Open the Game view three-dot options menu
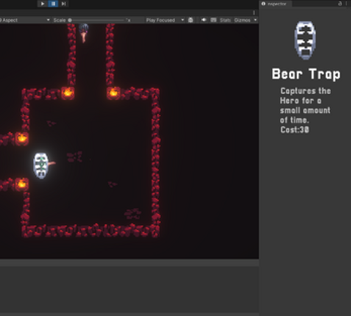351x316 pixels. [x=254, y=12]
